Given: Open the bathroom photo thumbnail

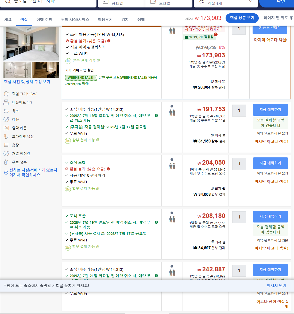Looking at the screenshot, I should point(17,69).
